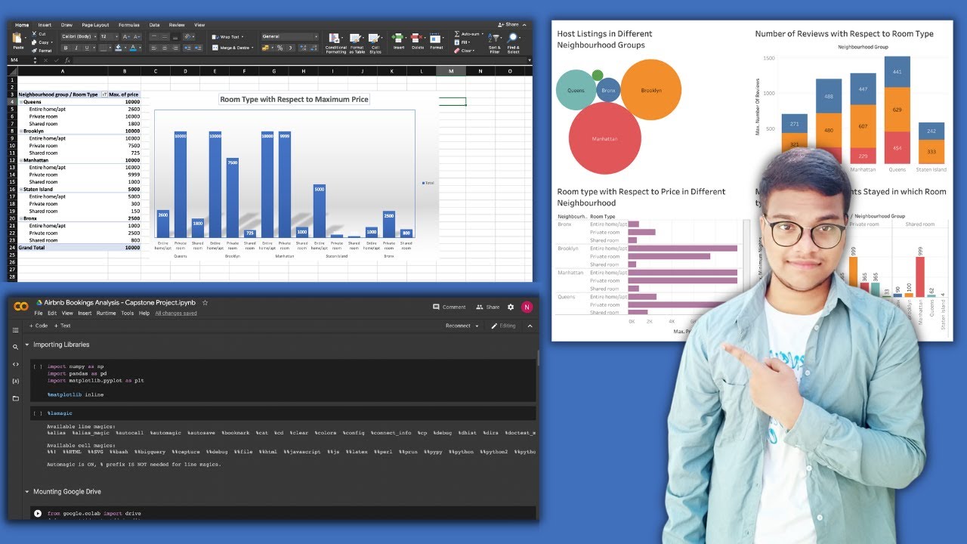Click the Insert cells icon in Excel

click(x=398, y=39)
